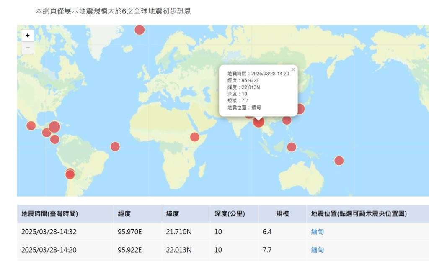The height and width of the screenshot is (261, 429).
Task: Click the 規模 column header
Action: click(282, 214)
